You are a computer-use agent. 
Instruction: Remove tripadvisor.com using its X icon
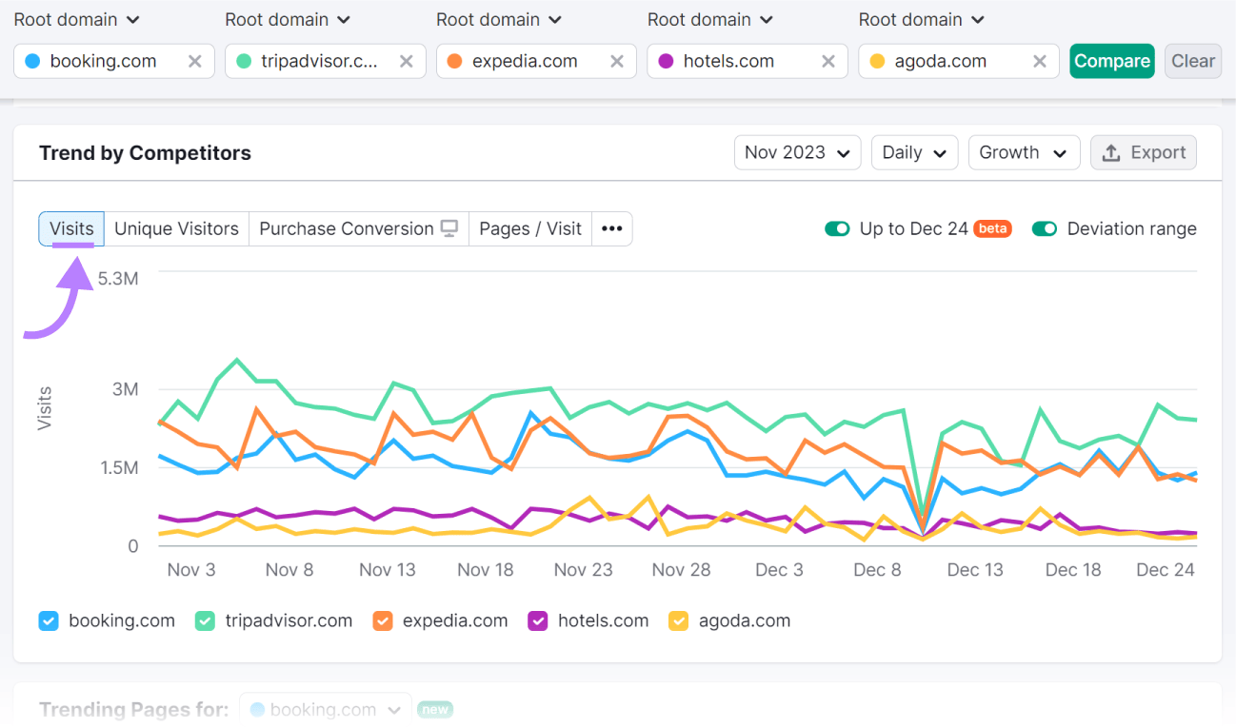click(x=407, y=60)
